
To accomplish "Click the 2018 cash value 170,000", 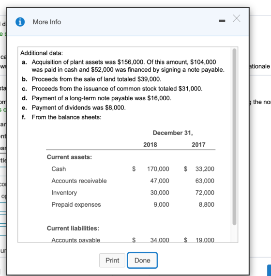I will tap(158, 169).
